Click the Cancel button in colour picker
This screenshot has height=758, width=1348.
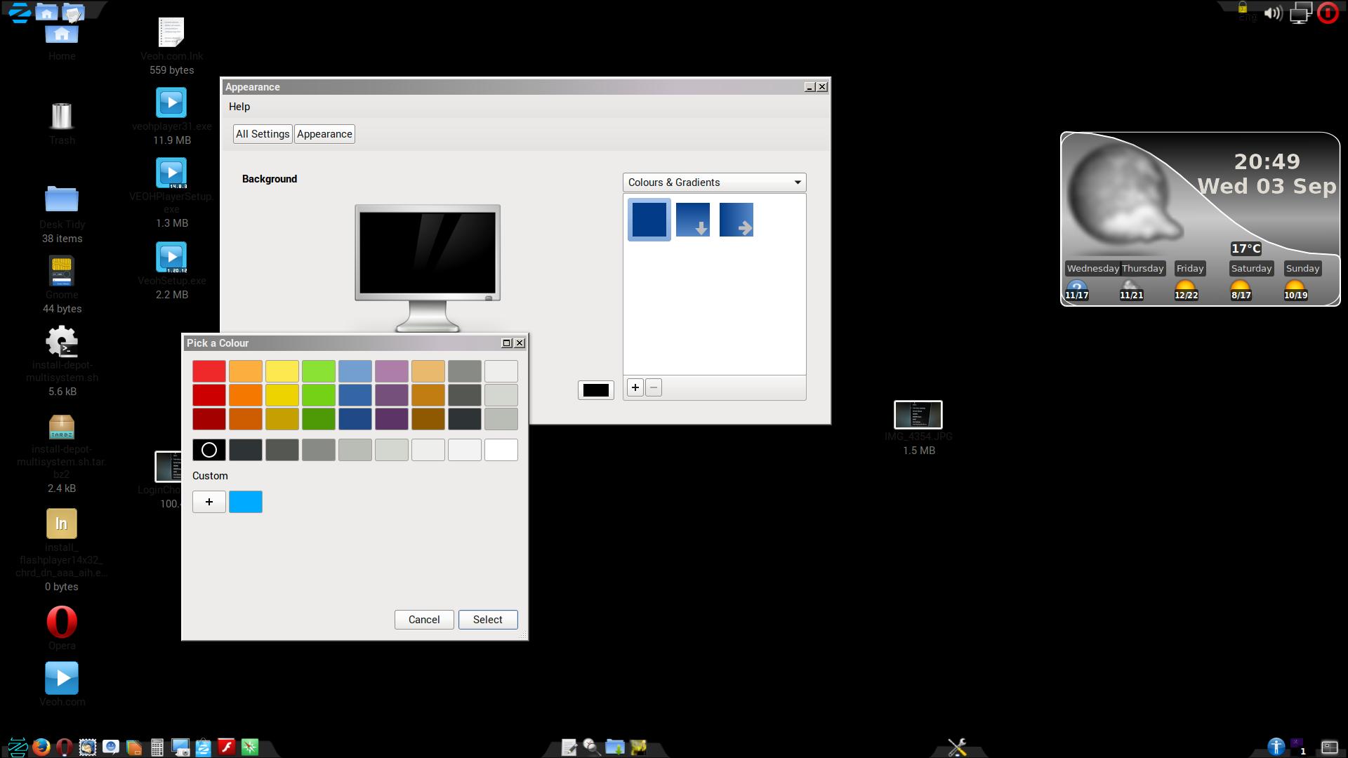tap(424, 619)
